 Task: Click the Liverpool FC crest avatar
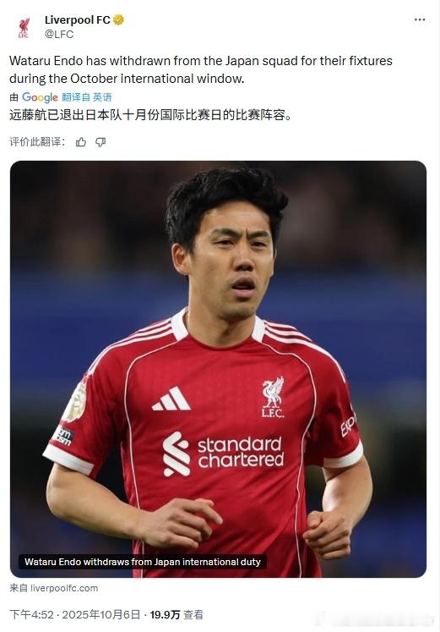coord(24,27)
